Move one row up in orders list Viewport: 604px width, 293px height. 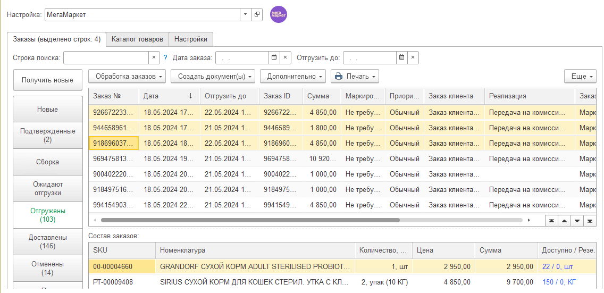click(564, 221)
